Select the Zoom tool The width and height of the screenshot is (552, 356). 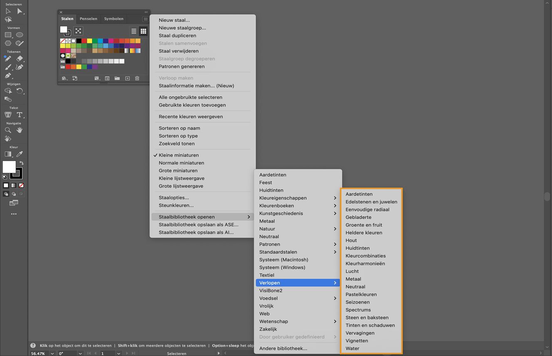pyautogui.click(x=8, y=130)
